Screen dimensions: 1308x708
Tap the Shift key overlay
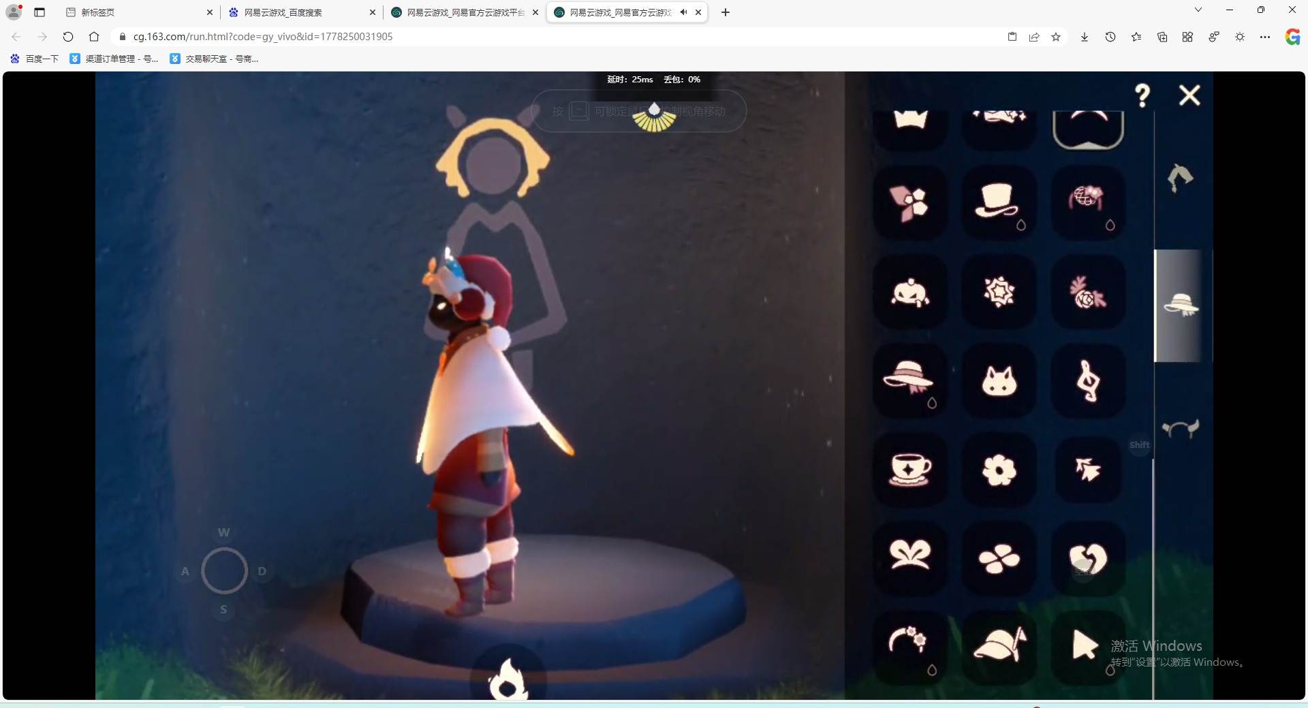point(1140,445)
